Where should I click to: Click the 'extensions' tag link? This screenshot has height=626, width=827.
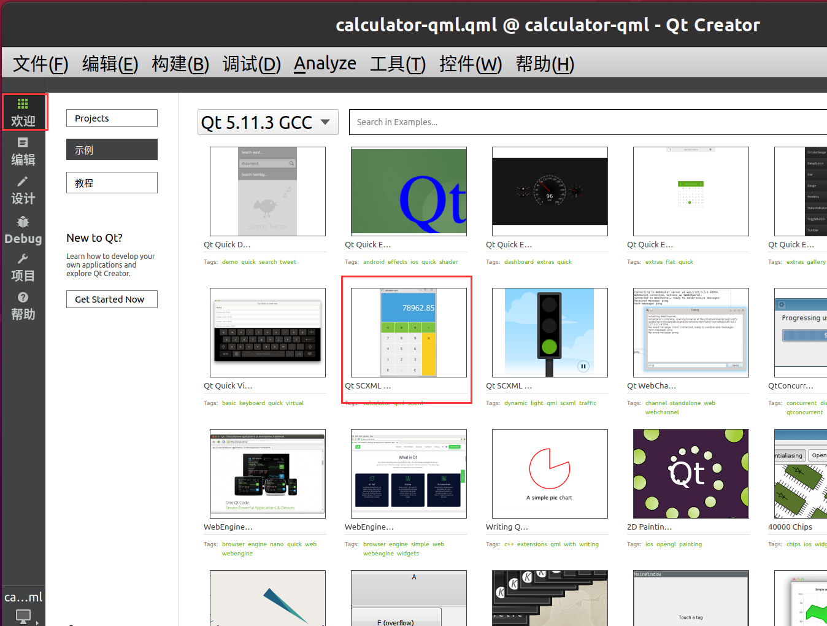[x=532, y=544]
